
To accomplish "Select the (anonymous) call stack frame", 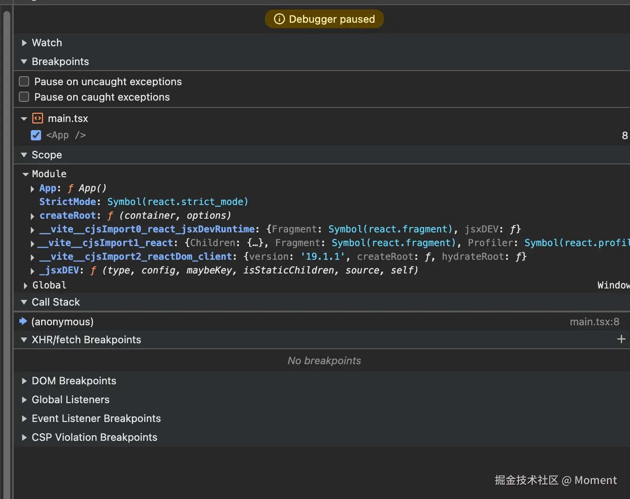I will [x=62, y=322].
